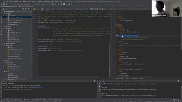Click the blue square toolbar icon
The height and width of the screenshot is (102, 182).
[64, 4]
